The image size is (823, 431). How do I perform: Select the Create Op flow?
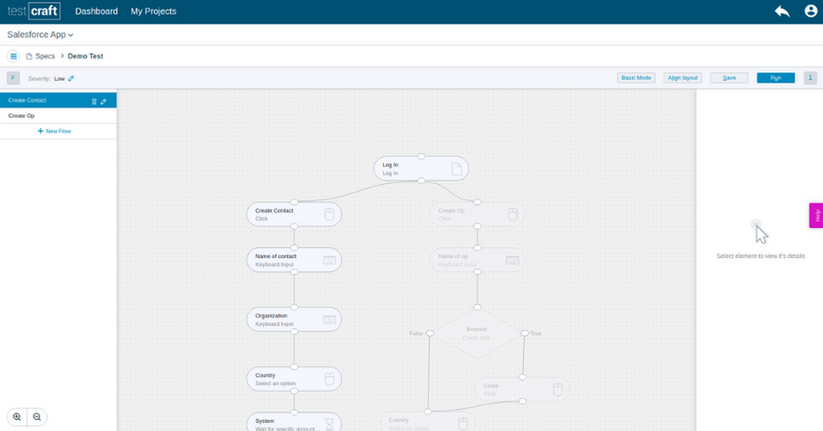pos(58,115)
